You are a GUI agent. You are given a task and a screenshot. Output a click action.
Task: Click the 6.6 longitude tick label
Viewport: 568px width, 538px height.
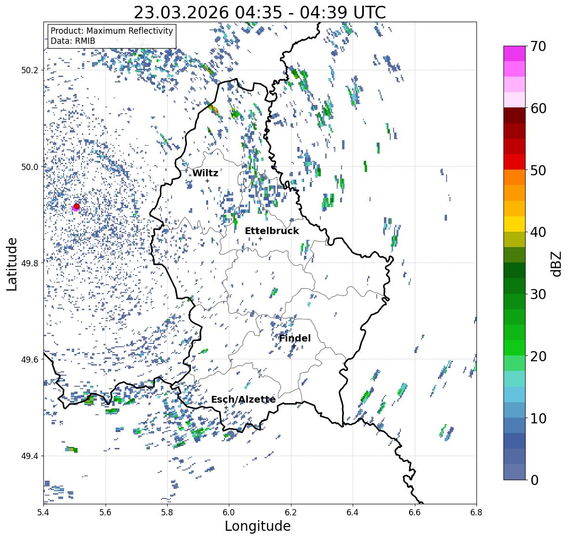pos(414,512)
